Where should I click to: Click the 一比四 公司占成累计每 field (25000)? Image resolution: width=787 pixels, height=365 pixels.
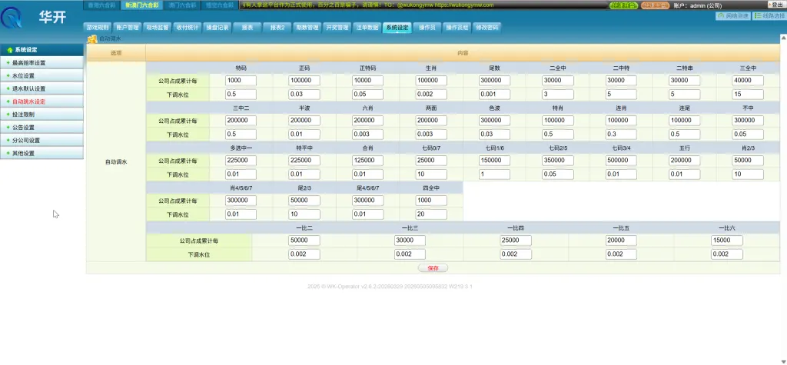pyautogui.click(x=516, y=241)
